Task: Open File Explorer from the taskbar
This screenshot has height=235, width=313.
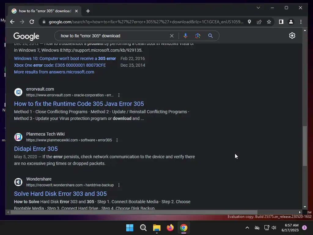Action: (x=157, y=228)
